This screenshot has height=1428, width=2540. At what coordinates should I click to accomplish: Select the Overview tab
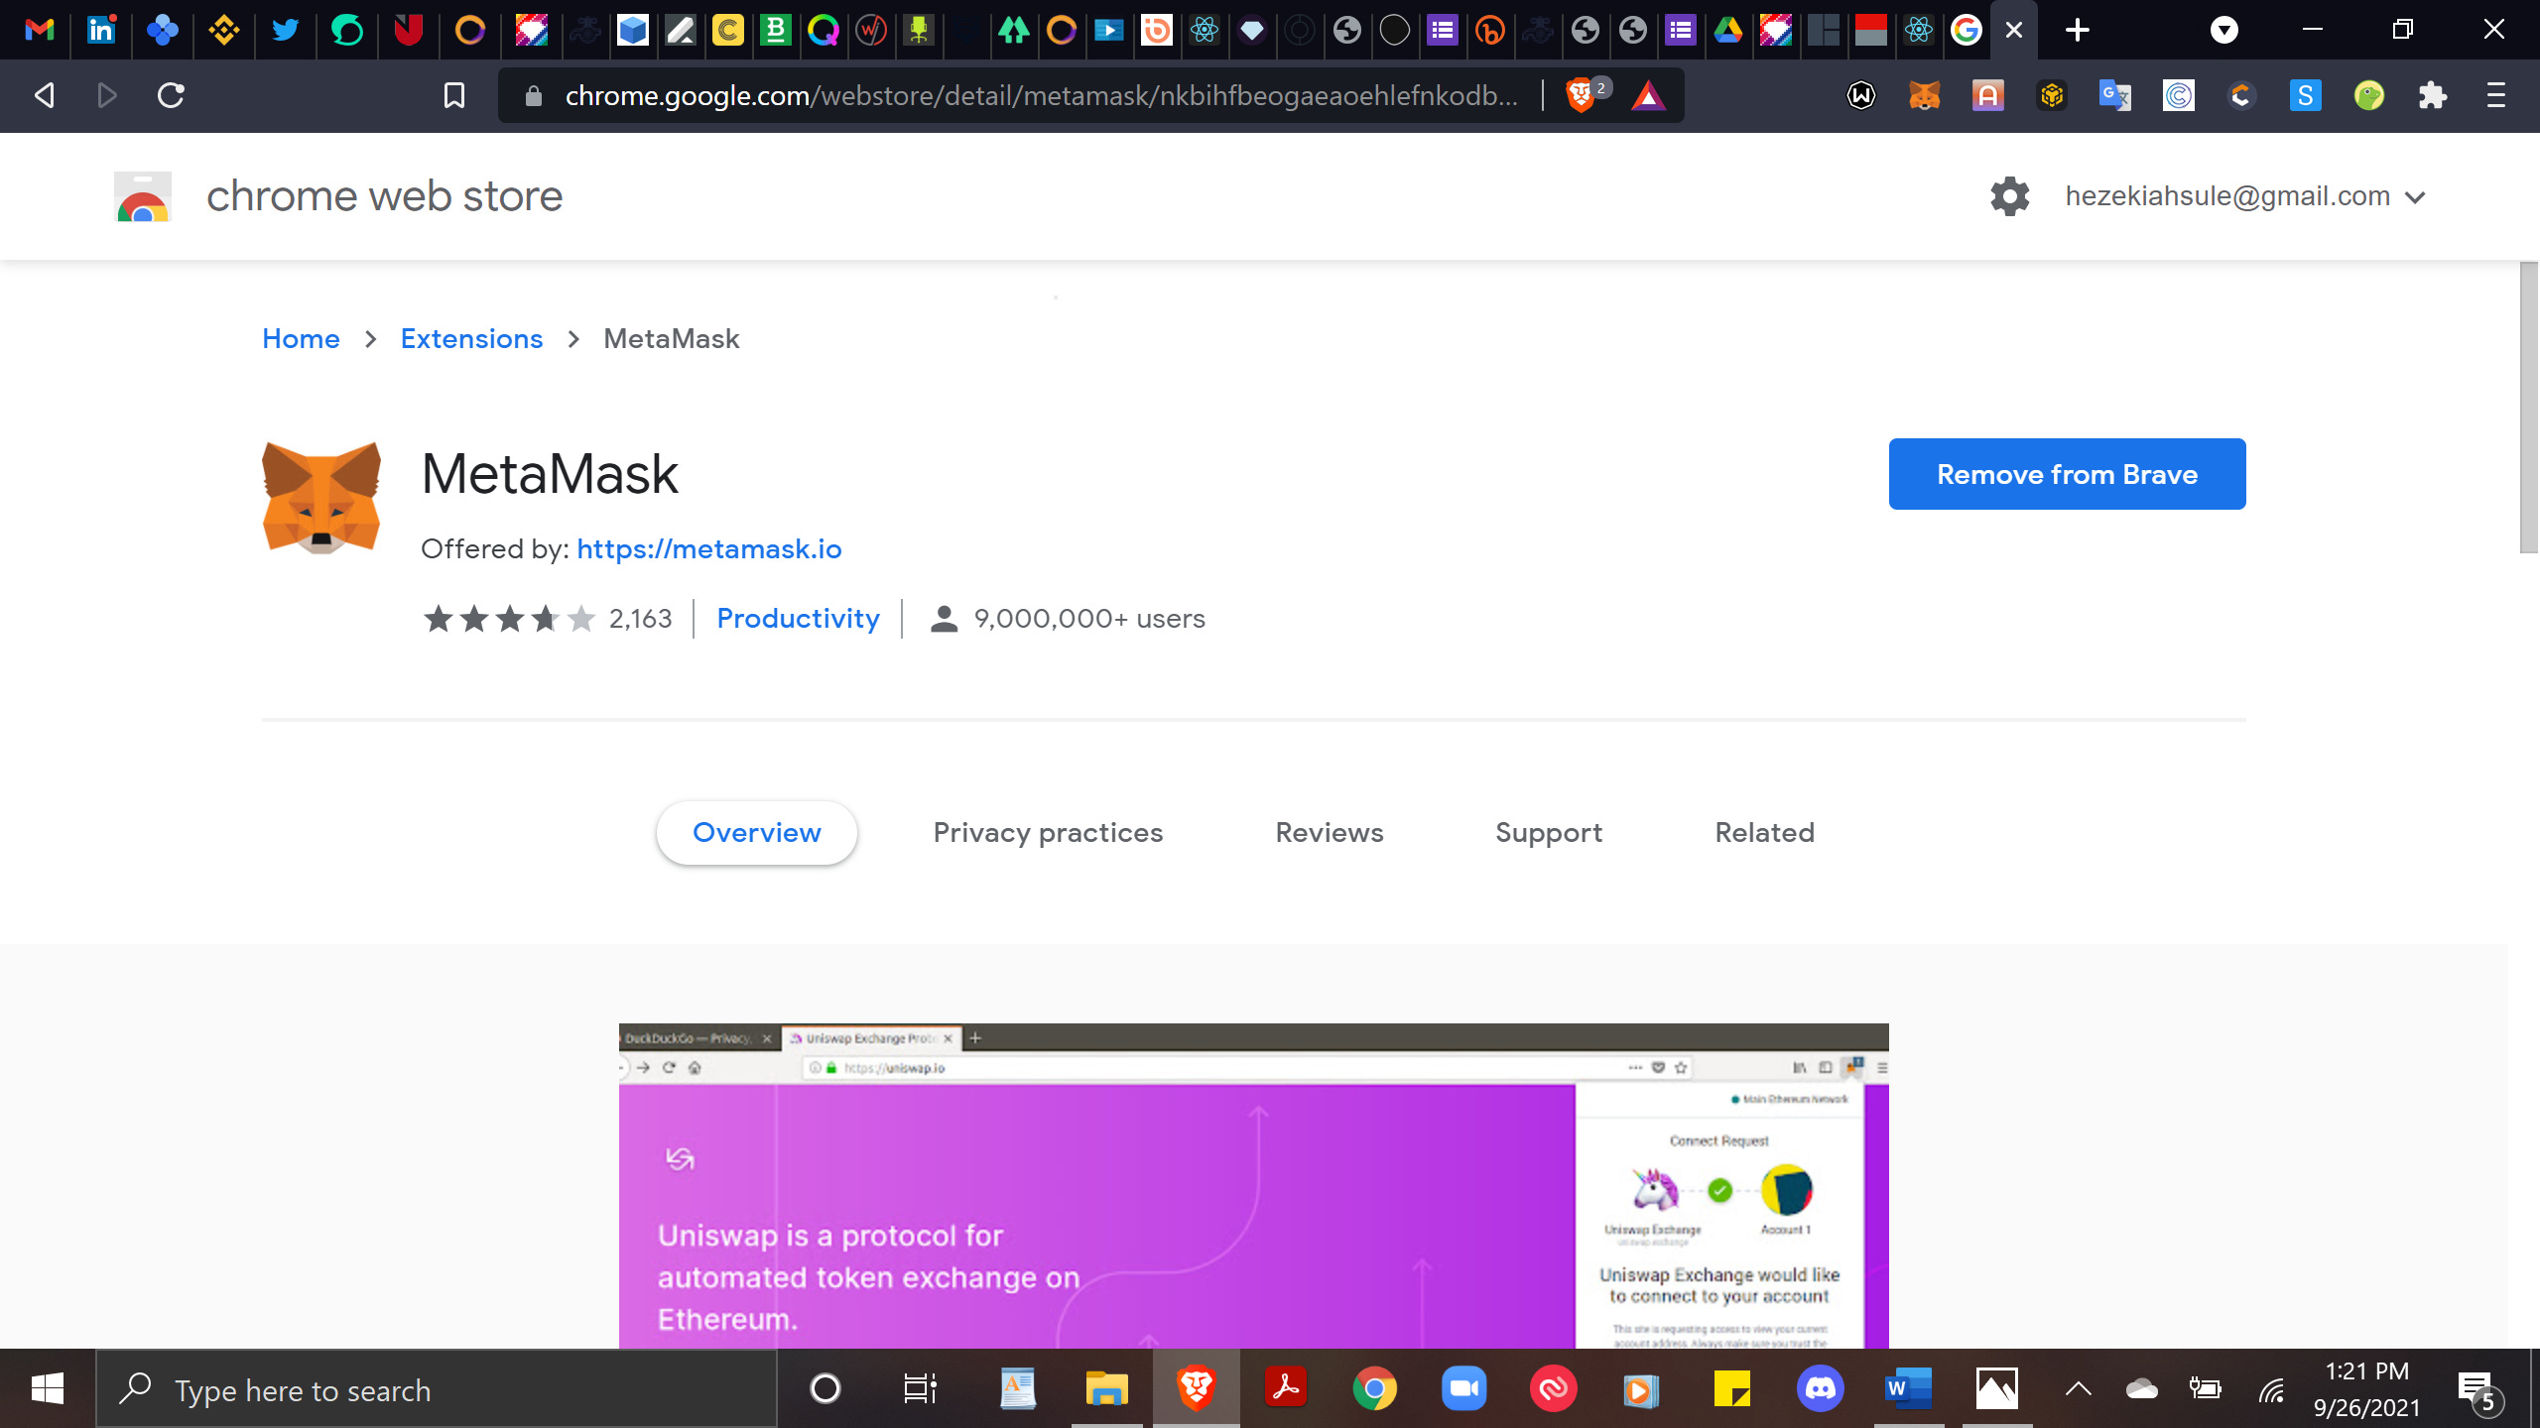click(756, 833)
